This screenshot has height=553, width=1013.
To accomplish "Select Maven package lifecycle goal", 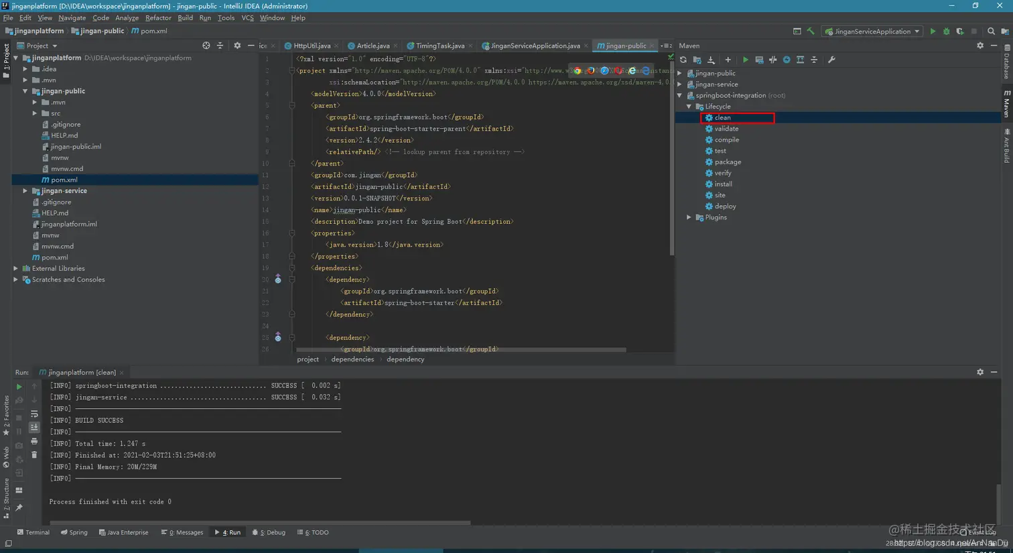I will 728,162.
